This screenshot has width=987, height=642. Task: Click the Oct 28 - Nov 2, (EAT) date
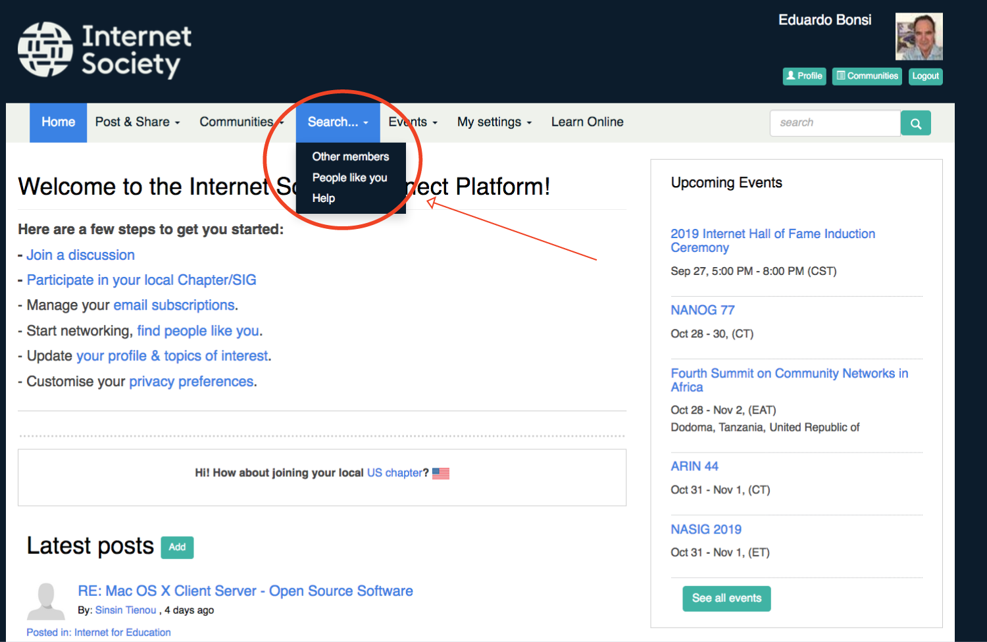click(723, 410)
